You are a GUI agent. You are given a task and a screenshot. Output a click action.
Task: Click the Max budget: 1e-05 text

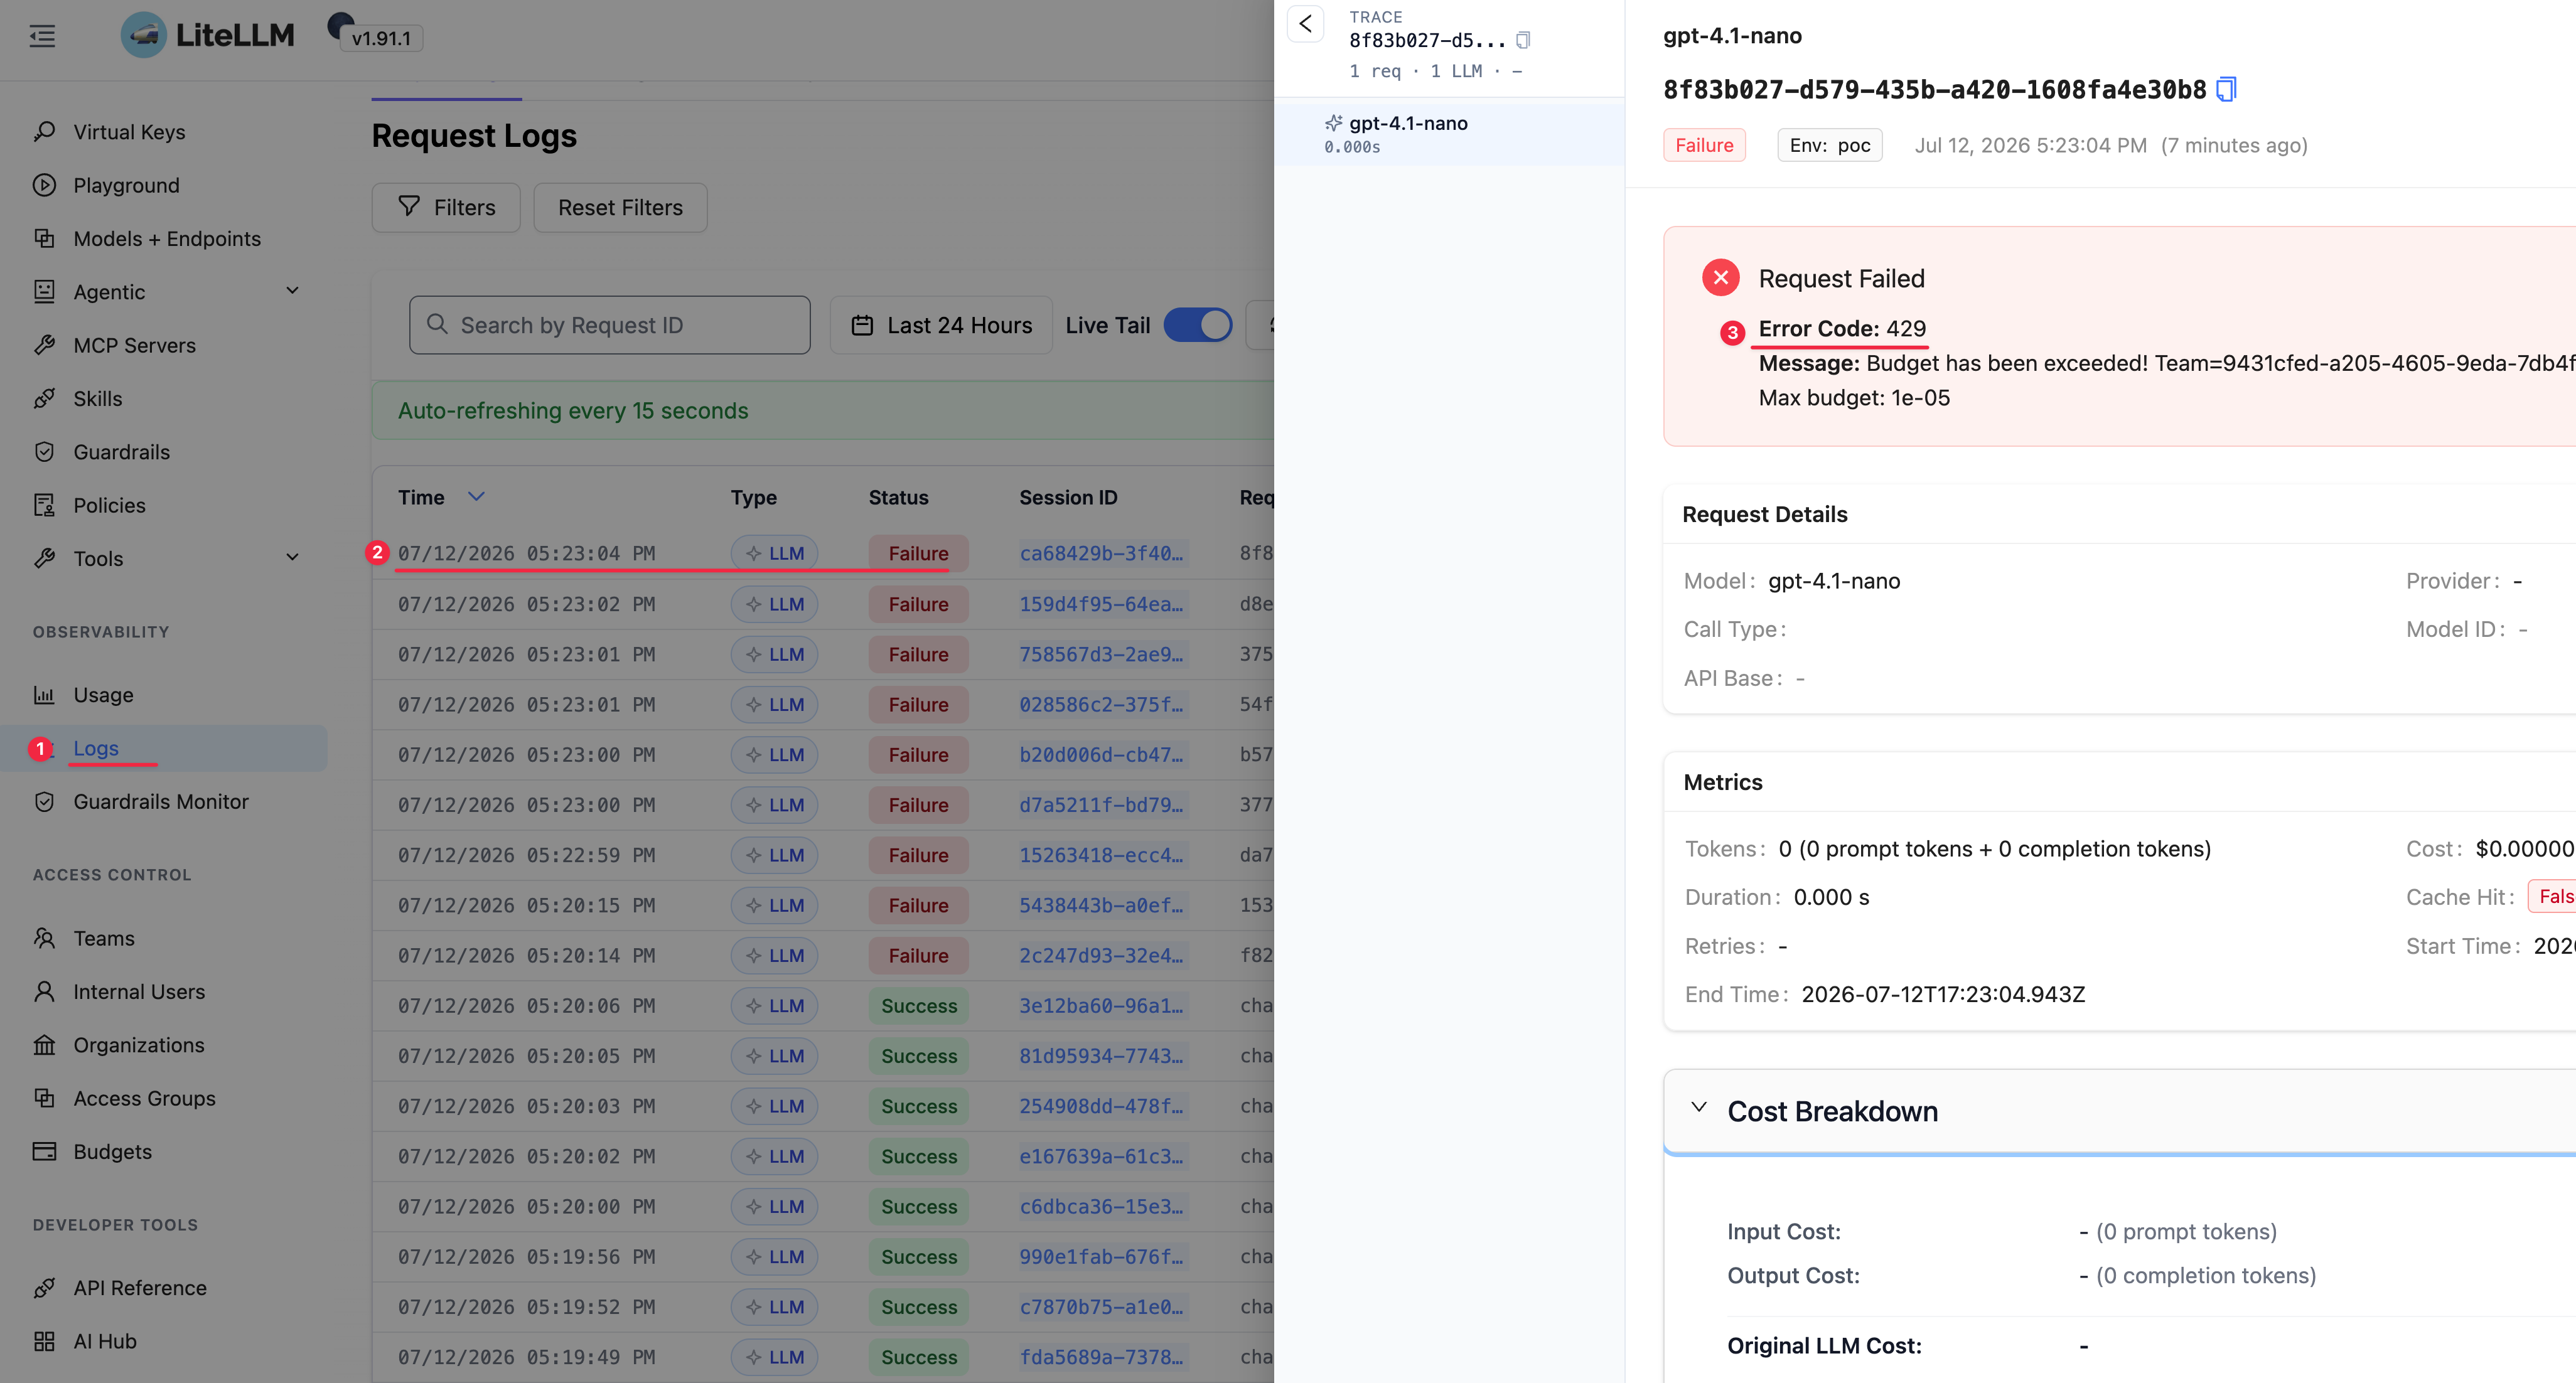click(1854, 397)
